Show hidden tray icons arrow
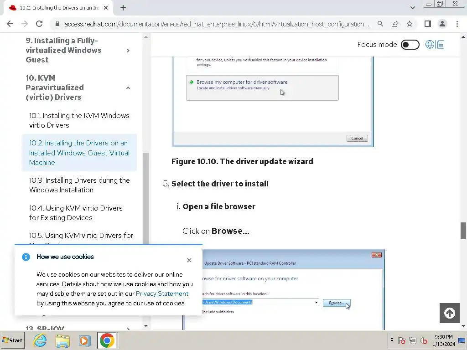Screen dimensions: 467x350 (392, 340)
